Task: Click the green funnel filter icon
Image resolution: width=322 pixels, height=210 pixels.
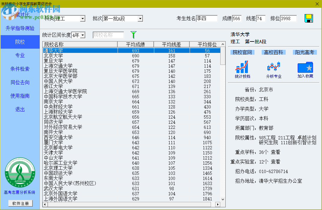Action: [x=134, y=35]
